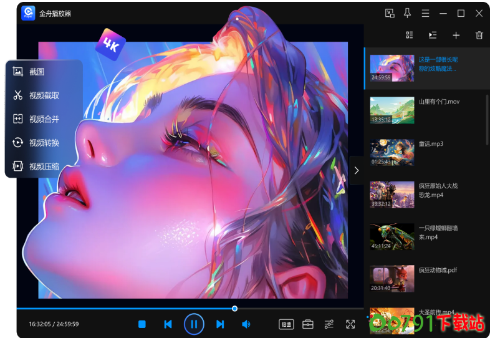Open the hamburger main menu
Viewport: 490px width, 338px height.
point(425,13)
